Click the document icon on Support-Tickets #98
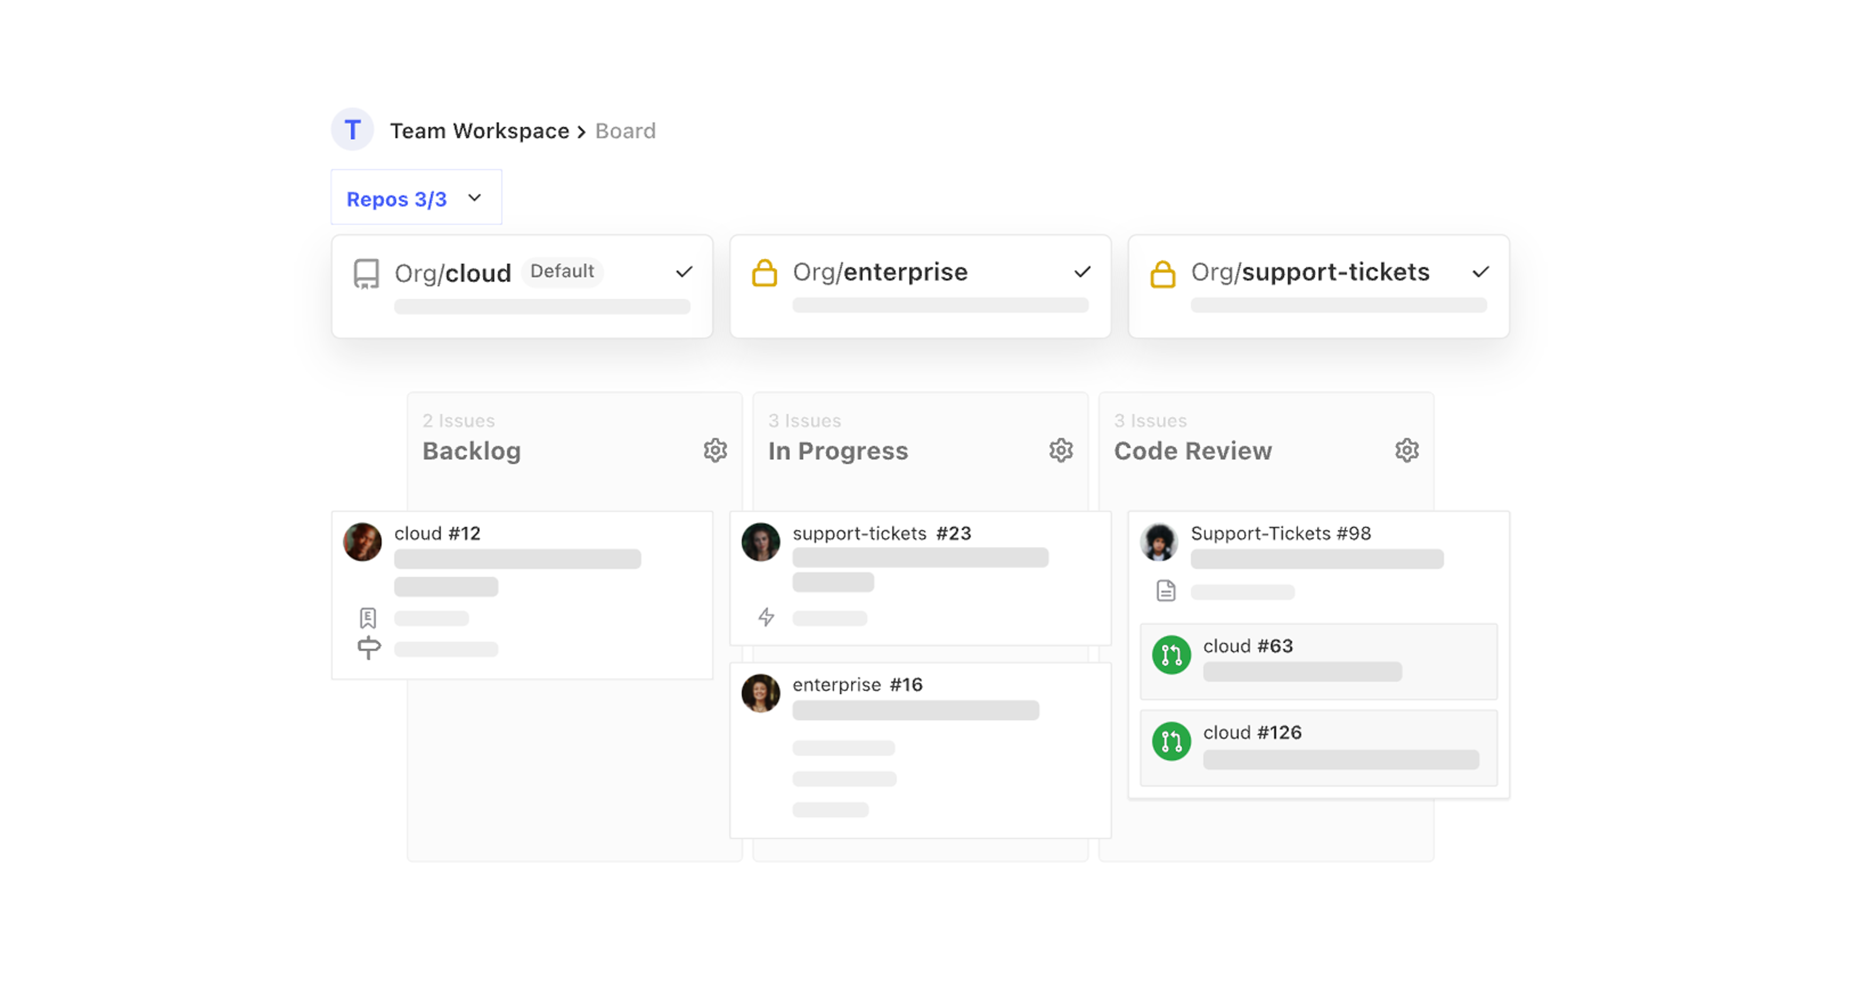The image size is (1849, 992). pyautogui.click(x=1166, y=591)
